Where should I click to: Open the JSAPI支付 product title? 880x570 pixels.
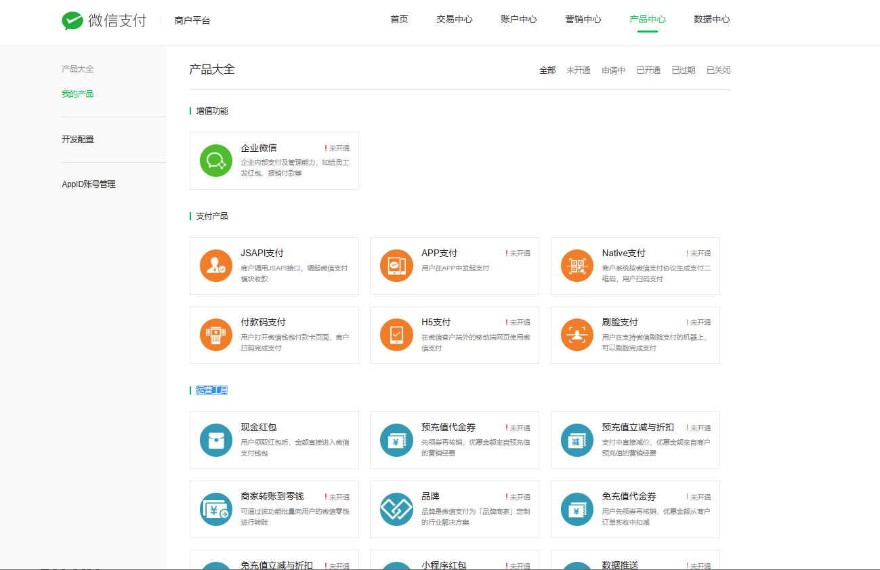[x=262, y=253]
